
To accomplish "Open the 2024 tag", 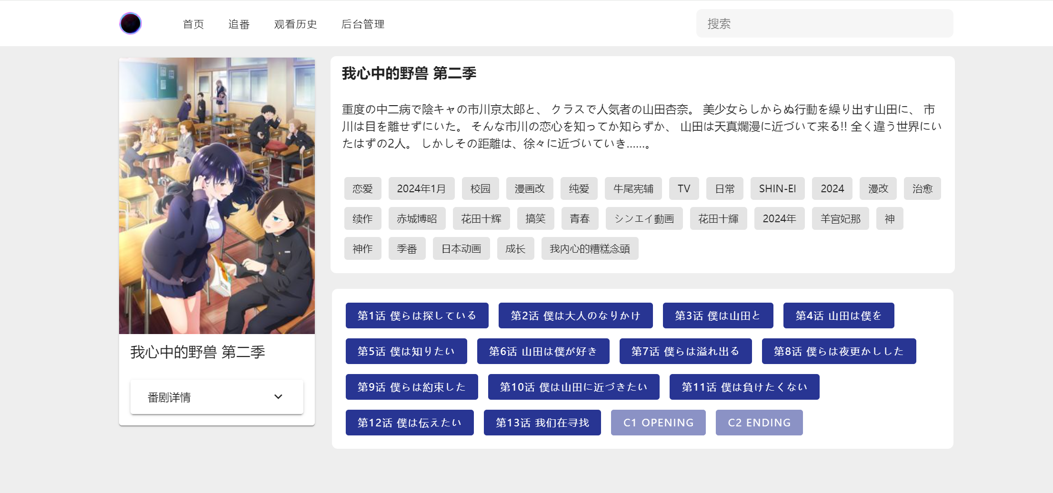I will point(832,188).
